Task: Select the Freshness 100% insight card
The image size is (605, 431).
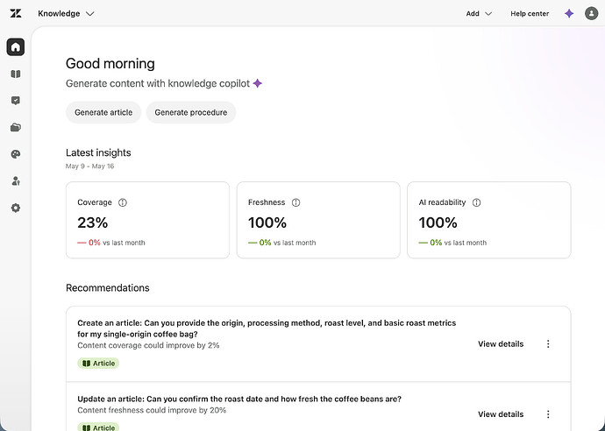Action: click(x=318, y=220)
